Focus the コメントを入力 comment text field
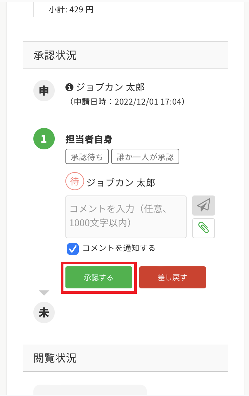The image size is (249, 396). tap(126, 217)
